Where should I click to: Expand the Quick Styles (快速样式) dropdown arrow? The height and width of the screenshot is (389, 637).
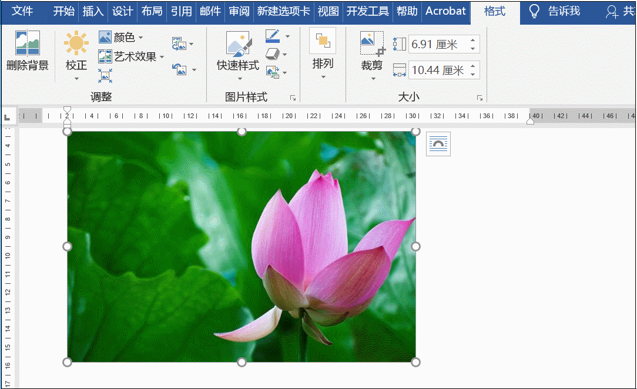[240, 78]
